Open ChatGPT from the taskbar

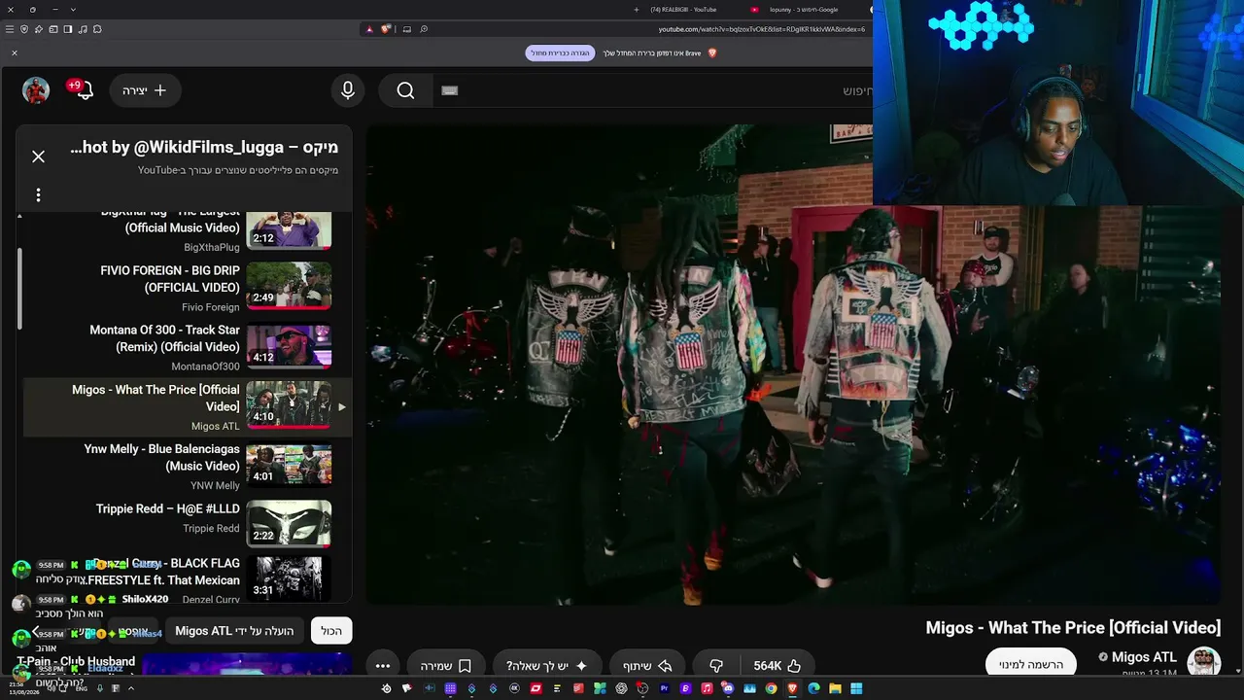click(x=621, y=688)
